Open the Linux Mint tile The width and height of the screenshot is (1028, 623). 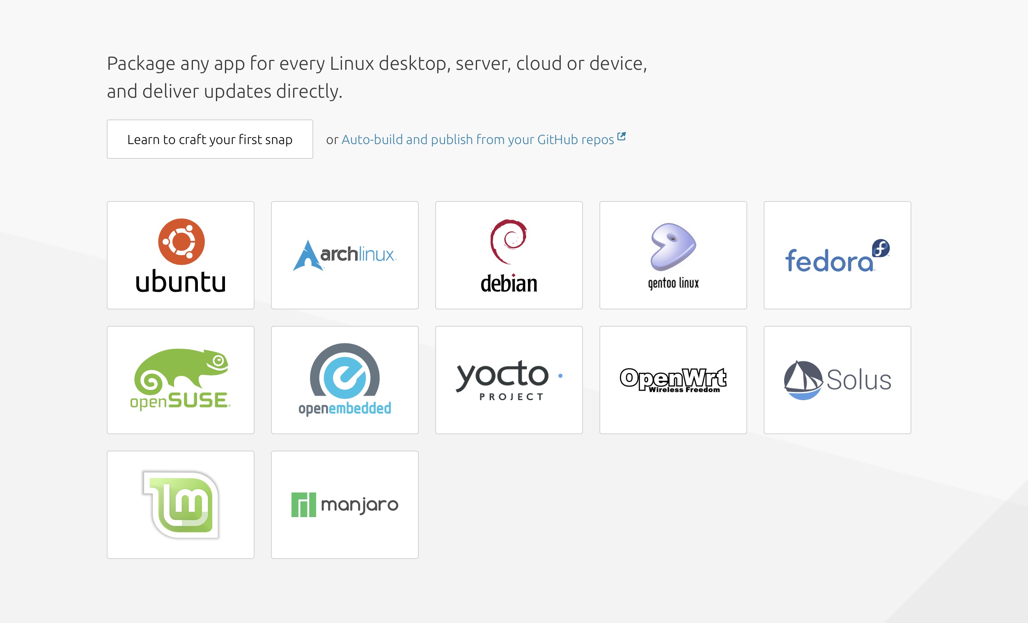click(180, 504)
